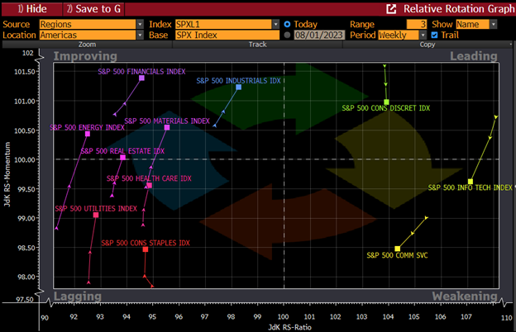
Task: Click the S&P 500 FINANCIALS INDEX label
Action: (141, 71)
